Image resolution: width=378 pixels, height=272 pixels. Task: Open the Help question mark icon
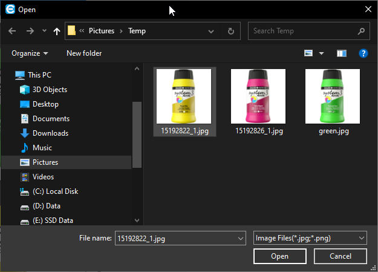pos(363,53)
